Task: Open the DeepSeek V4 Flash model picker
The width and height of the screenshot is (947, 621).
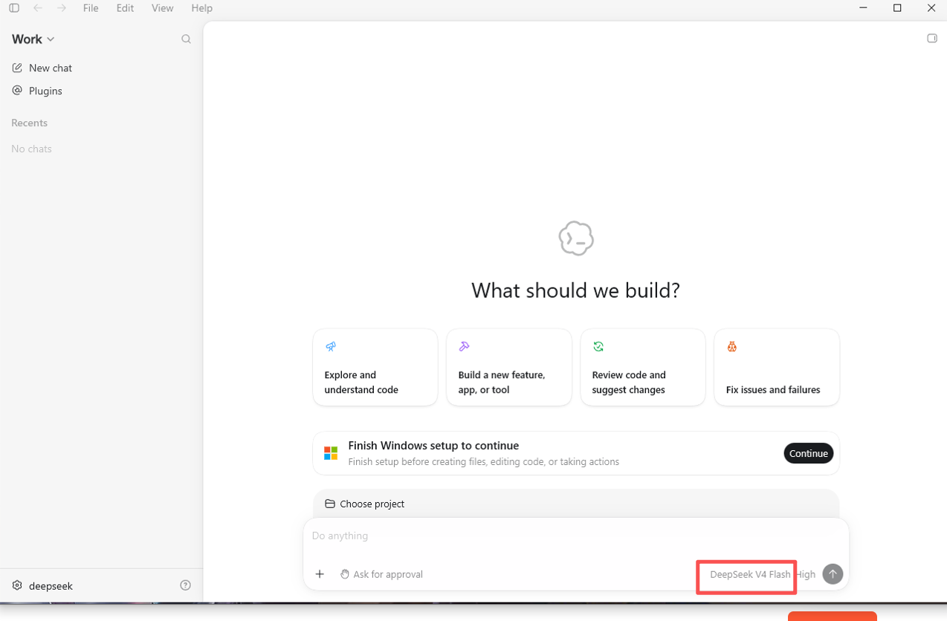Action: coord(750,574)
